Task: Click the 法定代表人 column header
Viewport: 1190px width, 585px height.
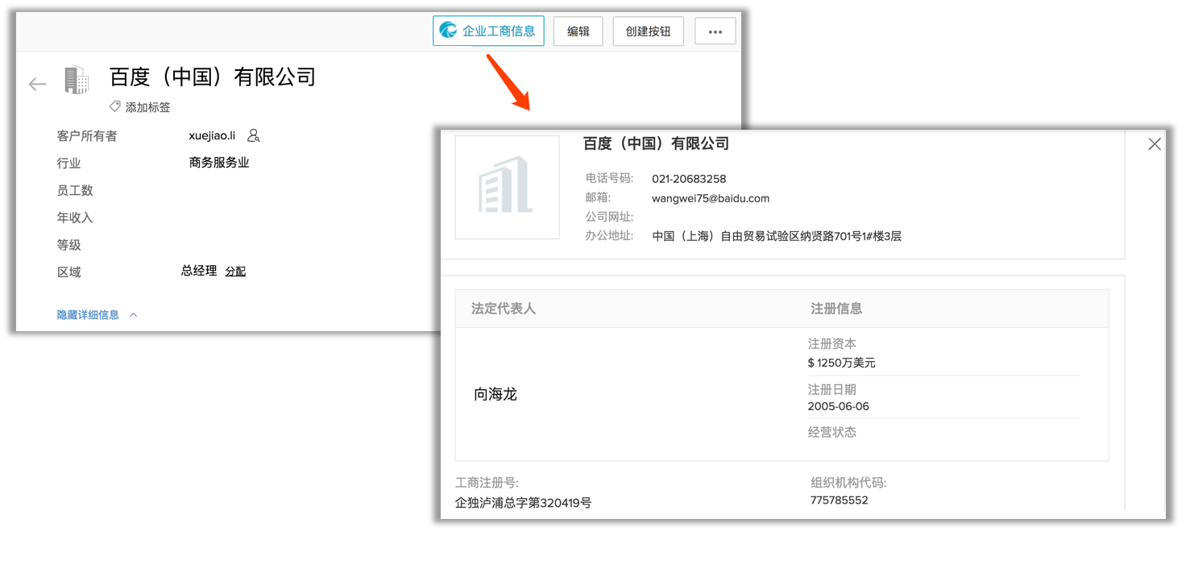Action: point(504,309)
